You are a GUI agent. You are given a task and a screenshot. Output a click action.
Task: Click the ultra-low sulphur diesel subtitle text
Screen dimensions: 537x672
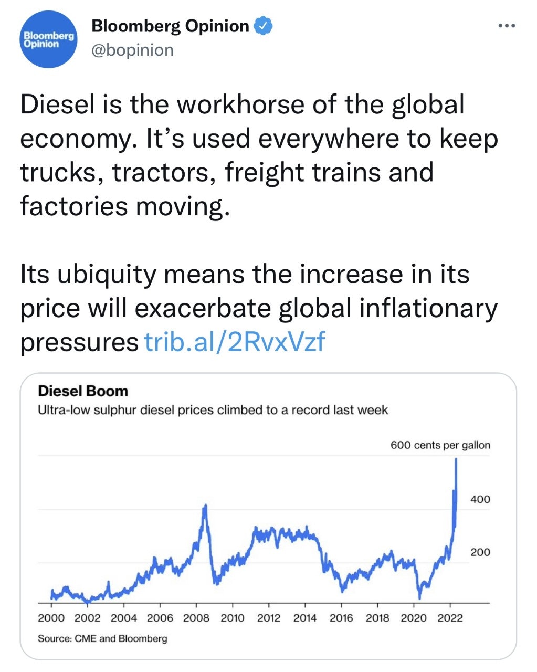(213, 410)
